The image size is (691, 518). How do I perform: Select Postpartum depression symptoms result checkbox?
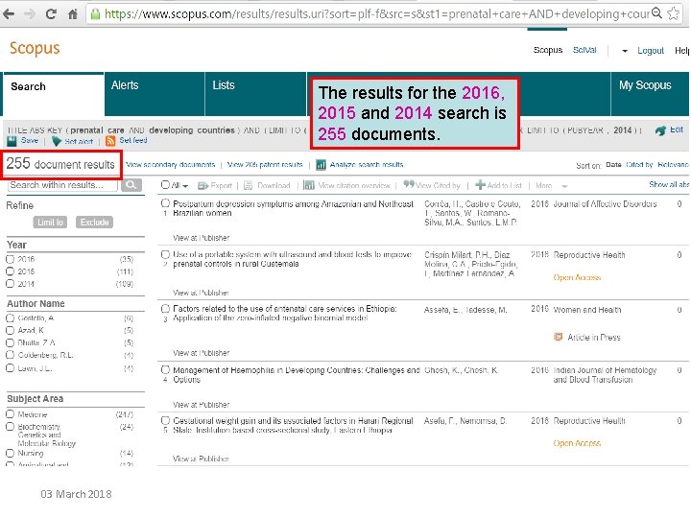(x=165, y=203)
